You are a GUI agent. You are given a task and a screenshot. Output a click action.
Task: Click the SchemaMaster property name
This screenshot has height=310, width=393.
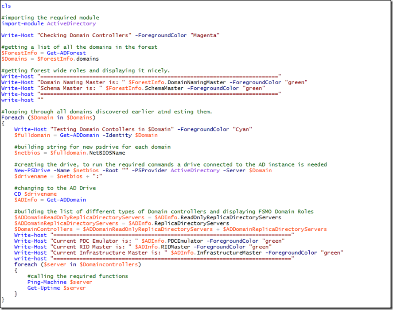(x=165, y=88)
